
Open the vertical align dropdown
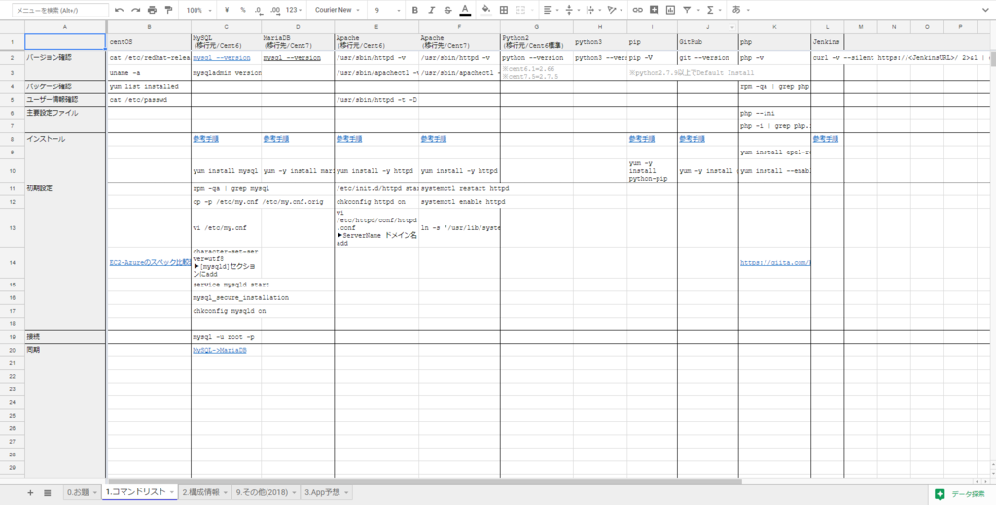pyautogui.click(x=572, y=10)
